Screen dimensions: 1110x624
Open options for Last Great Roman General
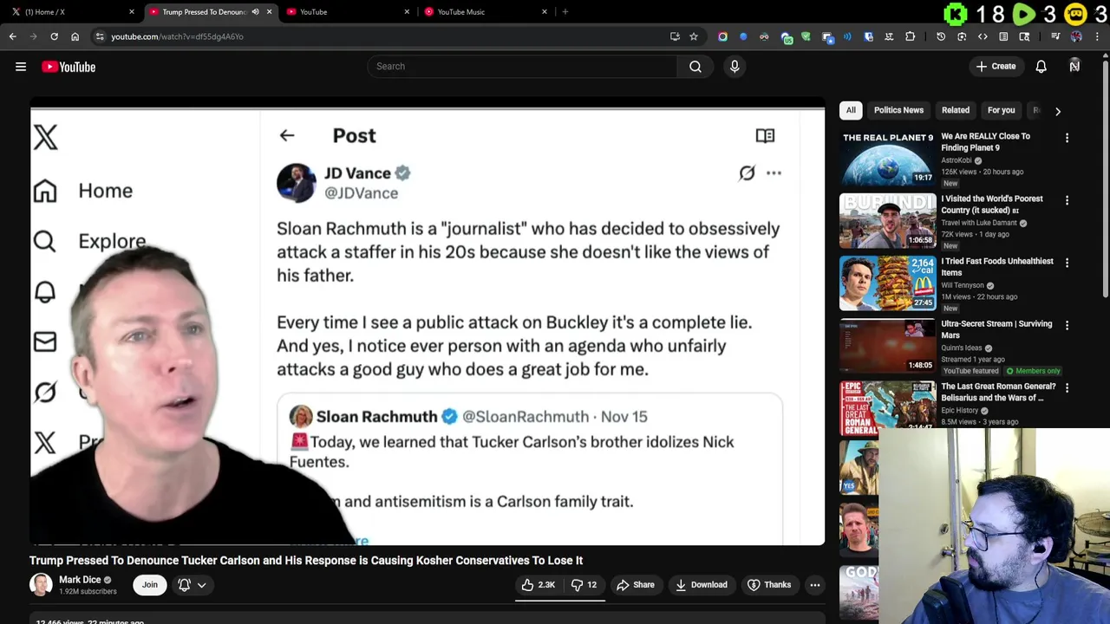[x=1067, y=387]
